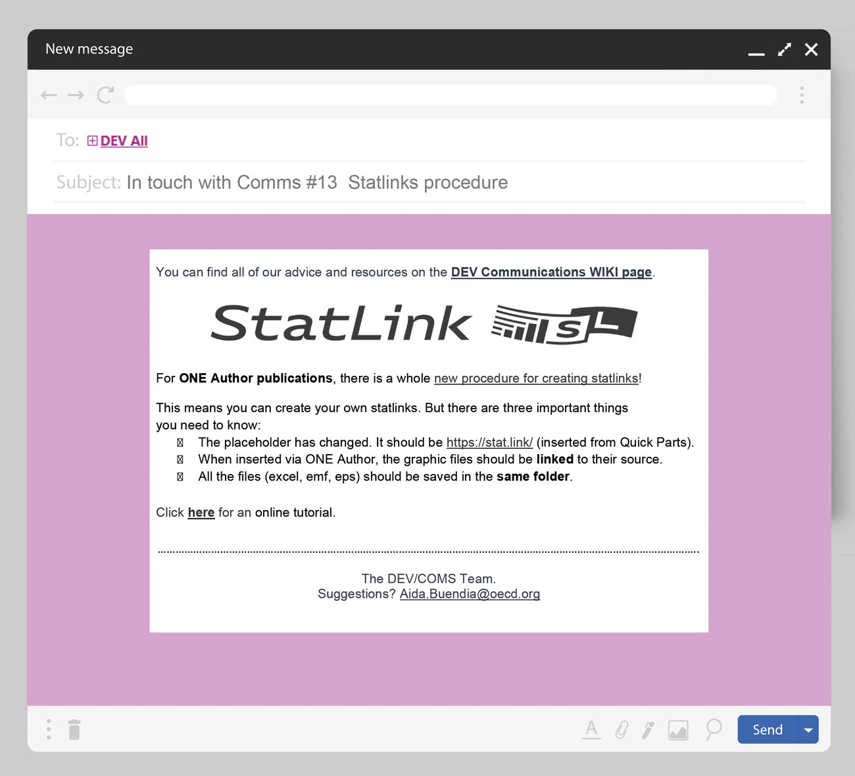The width and height of the screenshot is (855, 776).
Task: Open search with the magnifier icon
Action: [x=714, y=729]
